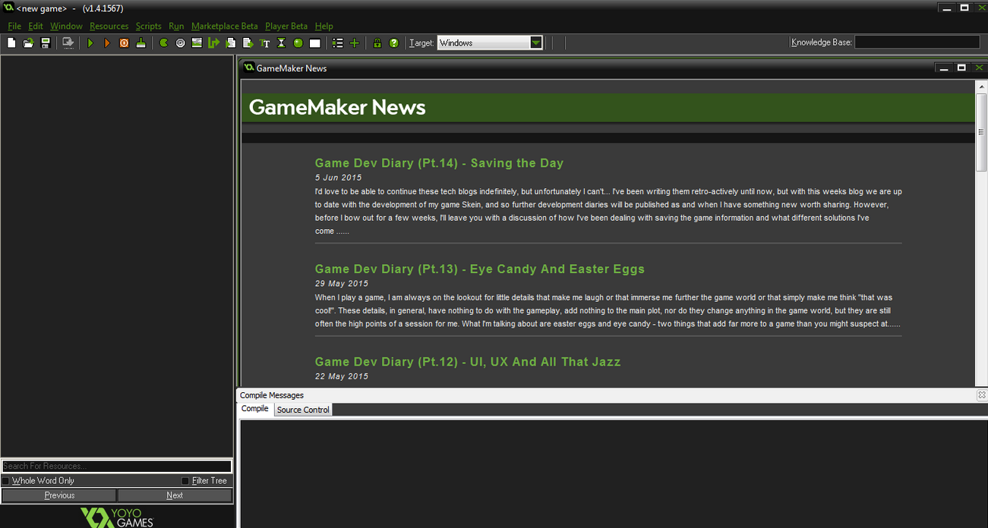Click GameMaker logo in title bar

click(x=8, y=8)
